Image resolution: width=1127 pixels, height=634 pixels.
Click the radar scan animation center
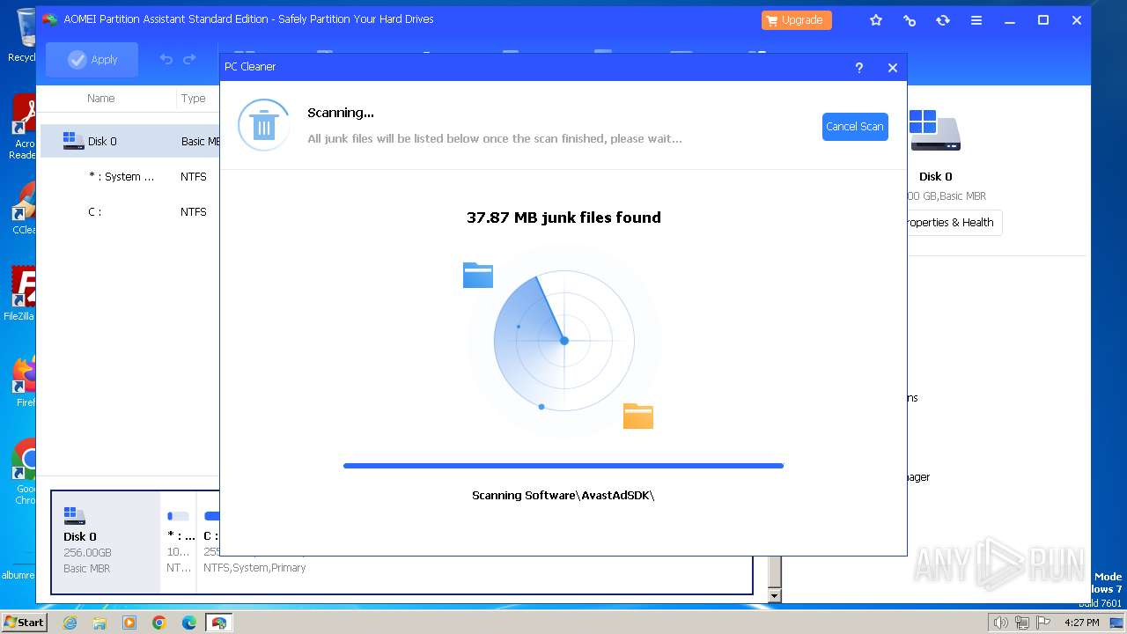(x=564, y=341)
